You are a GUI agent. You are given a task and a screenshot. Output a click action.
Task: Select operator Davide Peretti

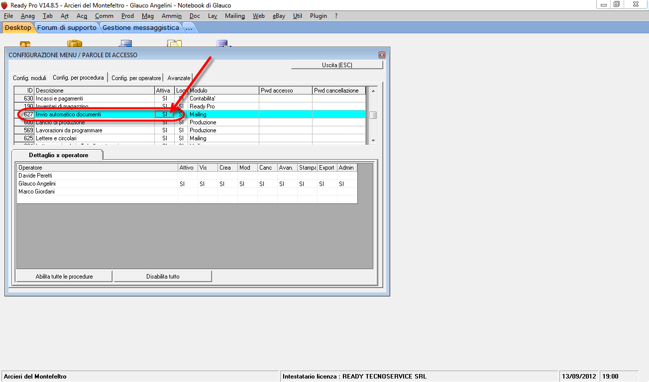click(x=97, y=176)
